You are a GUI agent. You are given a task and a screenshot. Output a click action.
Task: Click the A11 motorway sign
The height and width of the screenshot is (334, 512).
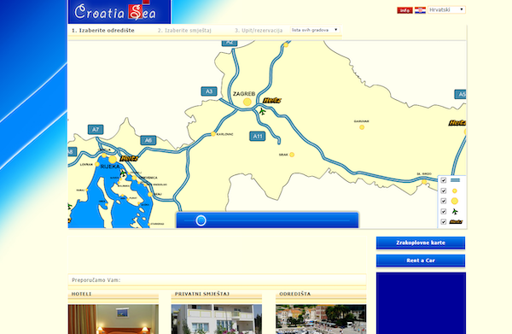[258, 137]
